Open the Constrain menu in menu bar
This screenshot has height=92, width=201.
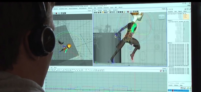click(100, 8)
